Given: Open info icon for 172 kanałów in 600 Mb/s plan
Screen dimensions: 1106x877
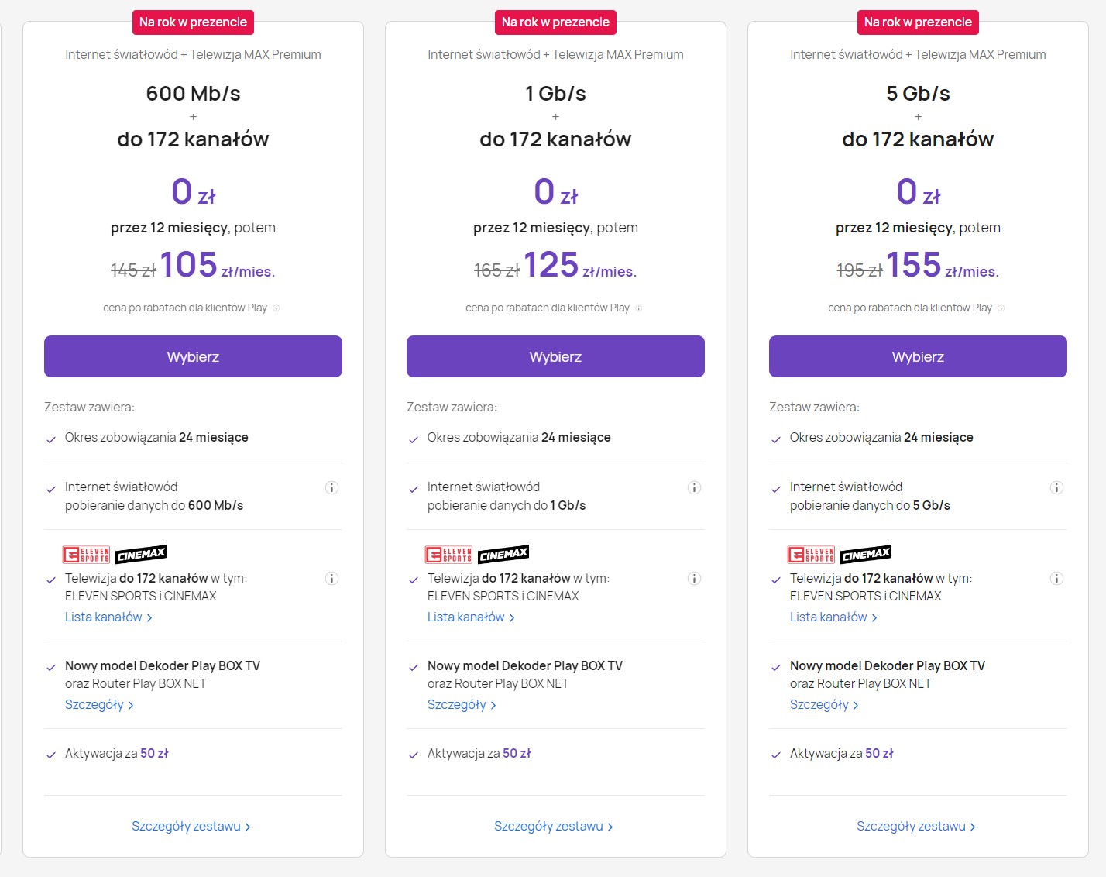Looking at the screenshot, I should click(x=331, y=579).
